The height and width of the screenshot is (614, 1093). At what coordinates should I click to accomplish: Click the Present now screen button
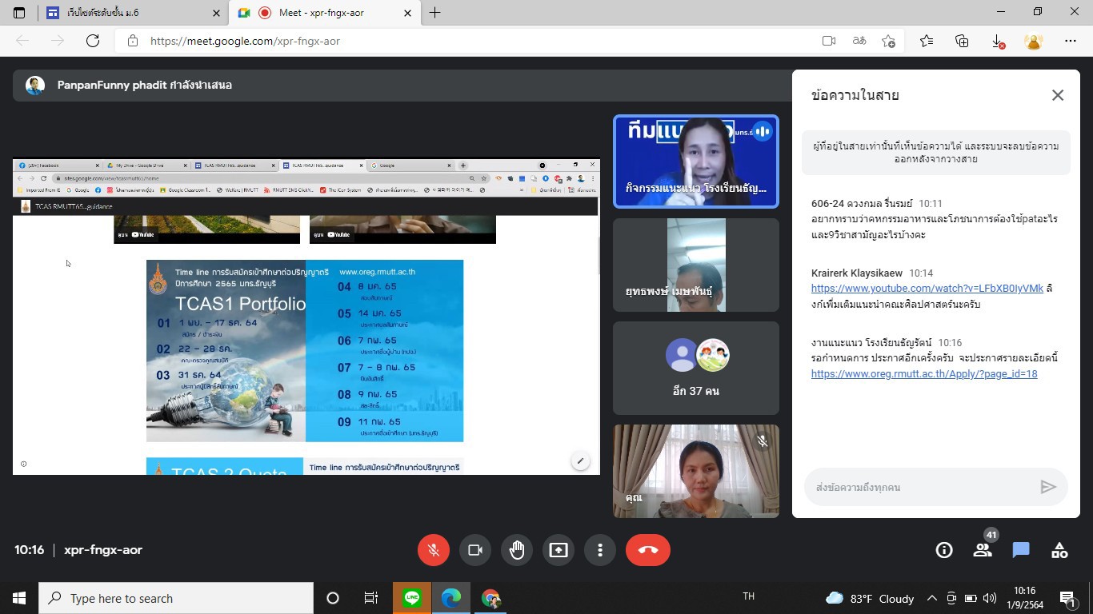pos(559,550)
